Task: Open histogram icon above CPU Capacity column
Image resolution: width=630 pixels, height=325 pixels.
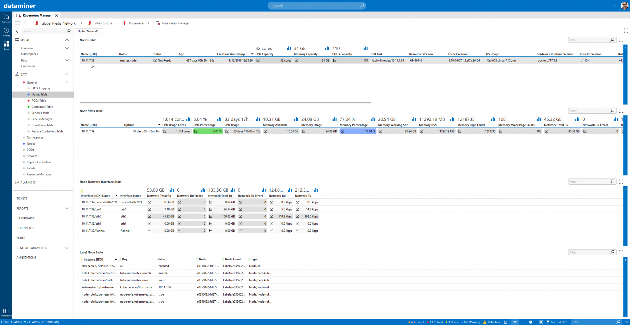Action: click(x=289, y=48)
